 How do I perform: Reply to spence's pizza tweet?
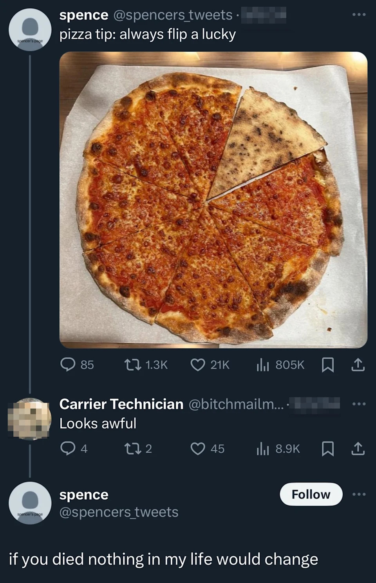click(x=68, y=365)
